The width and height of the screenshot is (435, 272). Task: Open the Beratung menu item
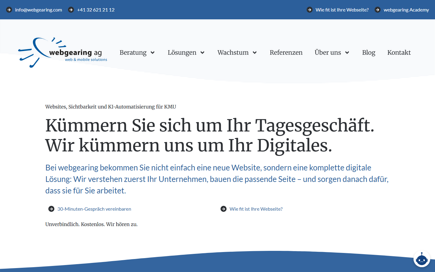tap(133, 53)
